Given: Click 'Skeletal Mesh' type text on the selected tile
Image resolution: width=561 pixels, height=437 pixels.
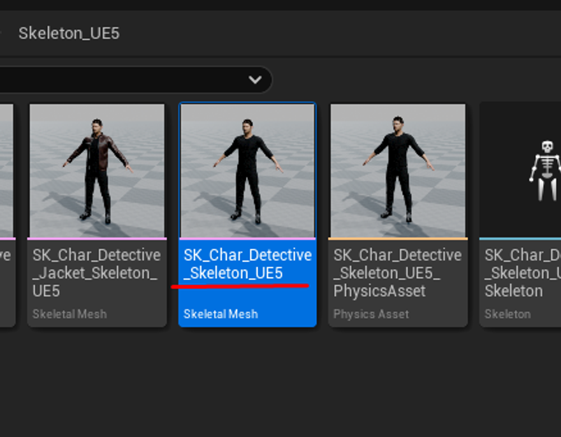Looking at the screenshot, I should pyautogui.click(x=221, y=314).
